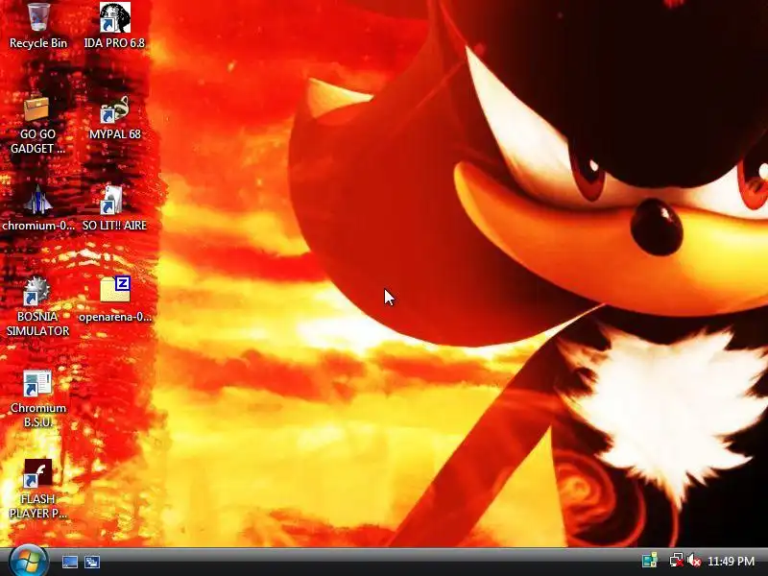Image resolution: width=768 pixels, height=576 pixels.
Task: Click the 11:49 PM taskbar clock
Action: (x=731, y=561)
